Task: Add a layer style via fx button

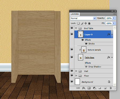Action: pyautogui.click(x=83, y=88)
